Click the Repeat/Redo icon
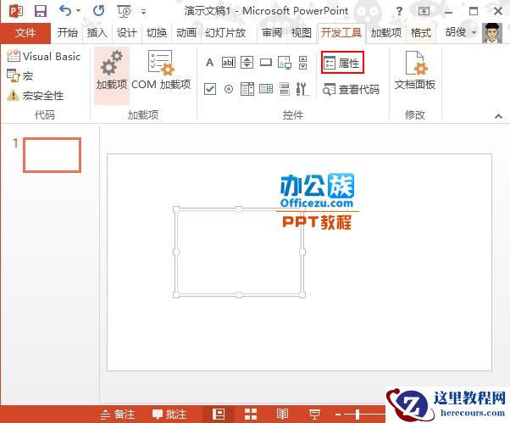Screen dimensions: 510x423 point(98,11)
